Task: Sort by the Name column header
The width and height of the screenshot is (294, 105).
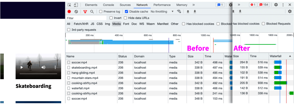Action: coord(91,56)
